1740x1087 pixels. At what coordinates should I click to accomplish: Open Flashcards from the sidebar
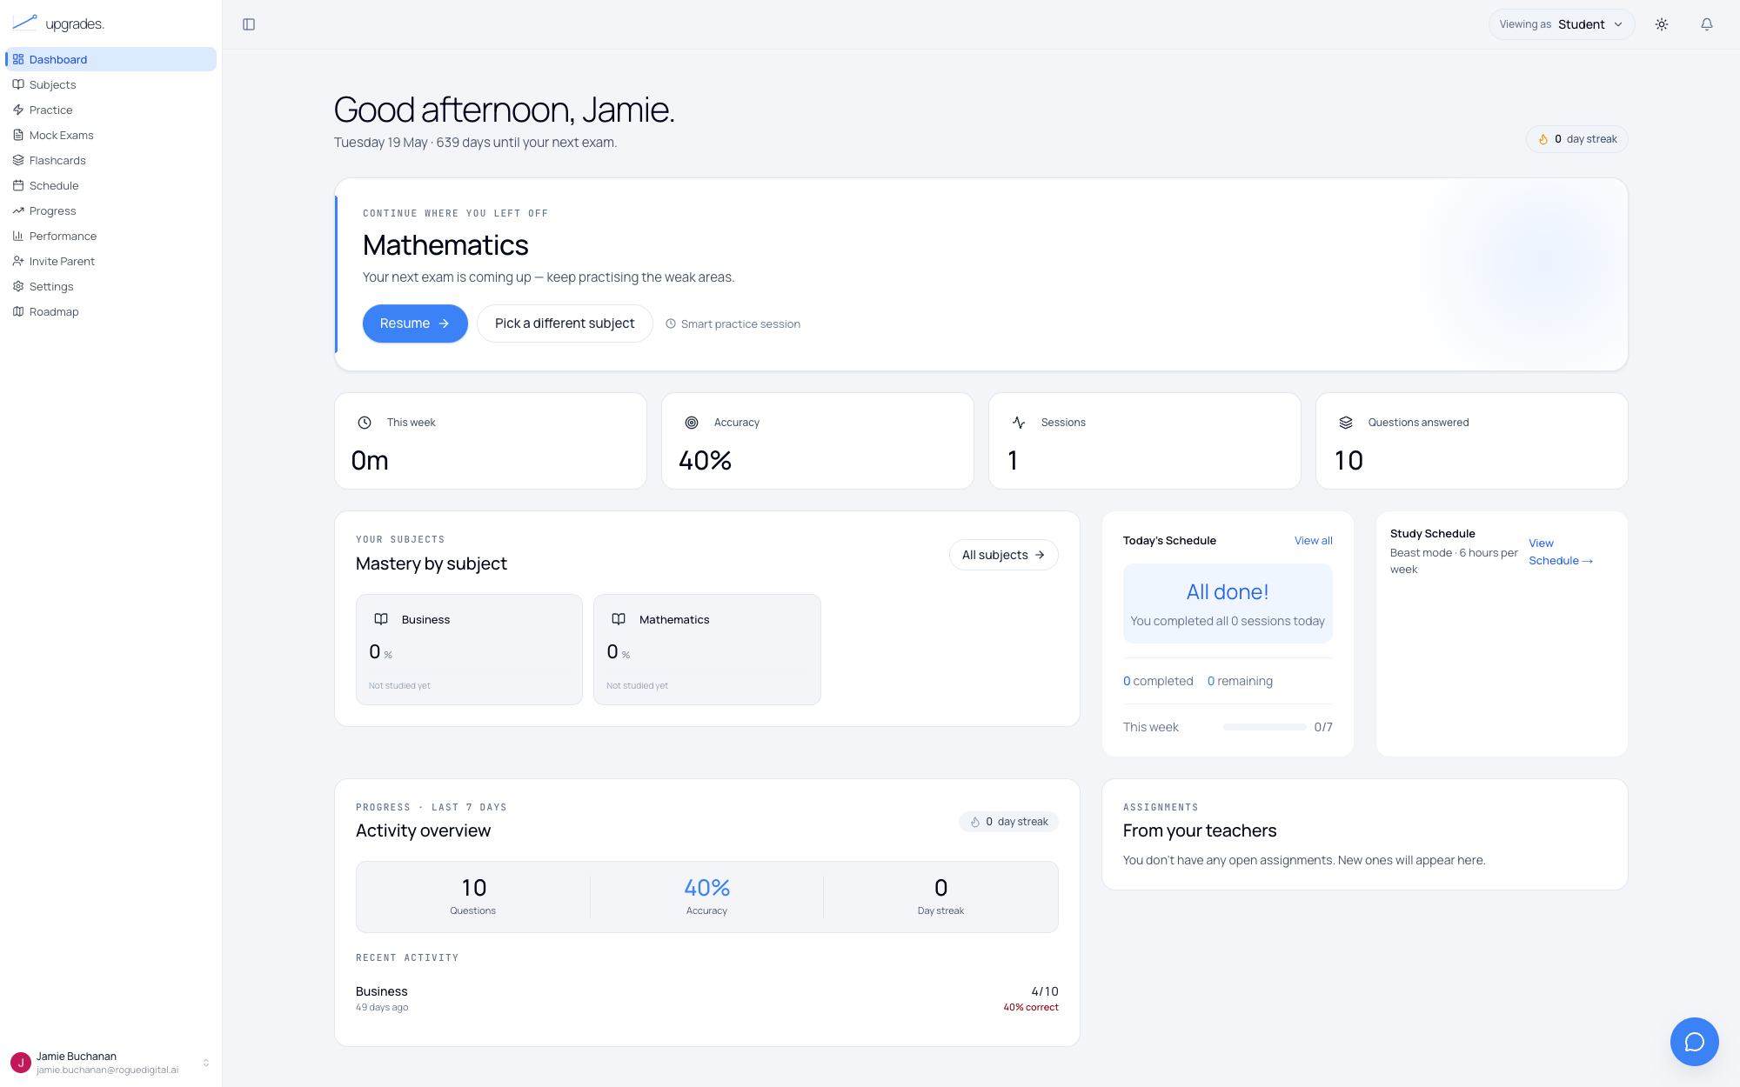point(110,160)
